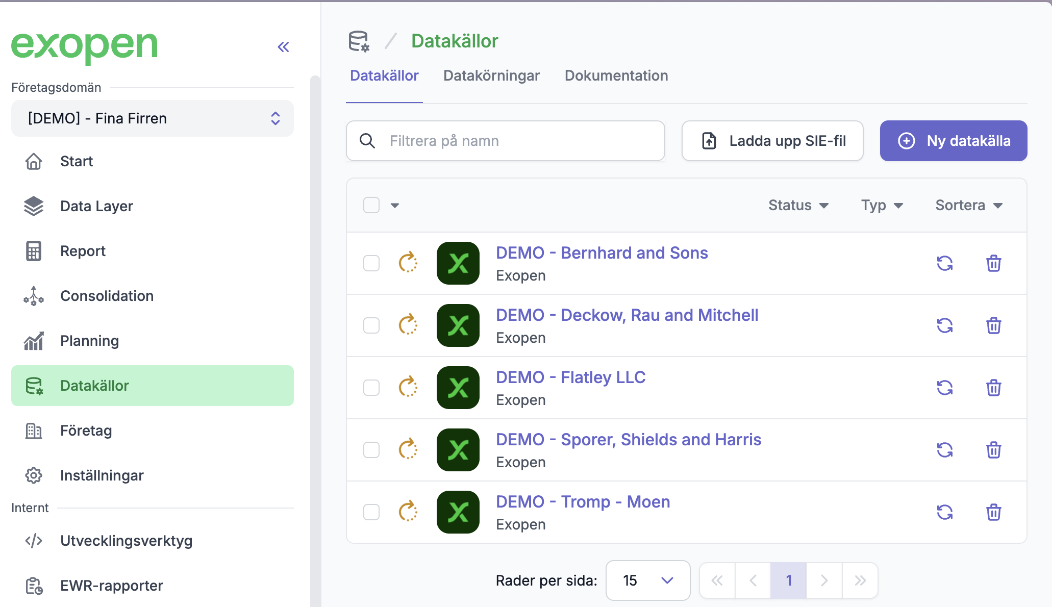Check the Bernhard and Sons row checkbox
Viewport: 1052px width, 607px height.
click(371, 263)
